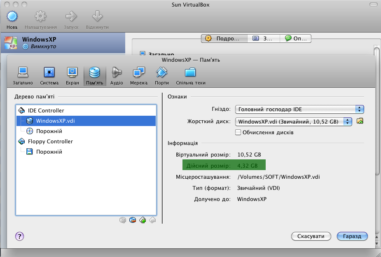The height and width of the screenshot is (257, 381).
Task: Open the Мережа network settings category
Action: [x=139, y=76]
